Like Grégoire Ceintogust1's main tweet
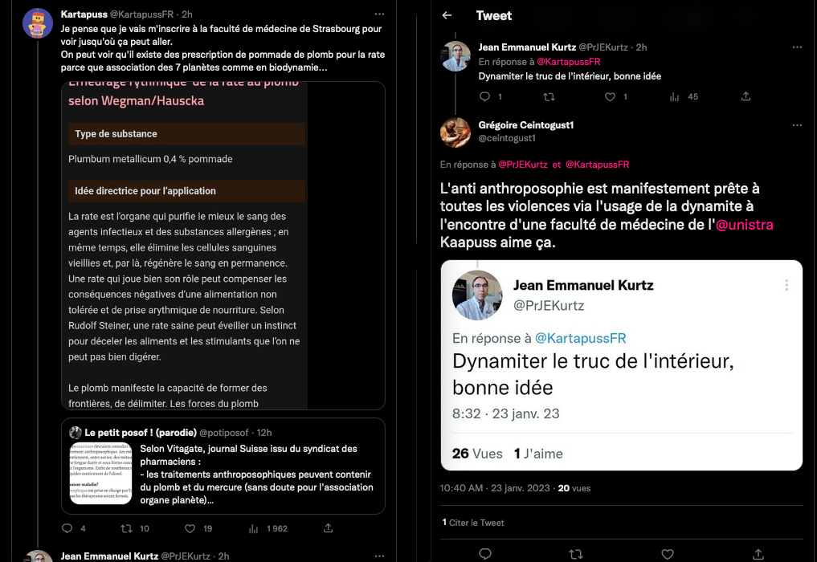The height and width of the screenshot is (562, 817). tap(668, 554)
